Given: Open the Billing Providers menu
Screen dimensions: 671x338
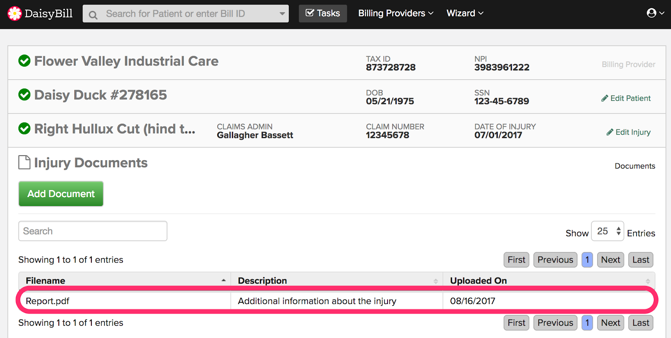Looking at the screenshot, I should 395,13.
